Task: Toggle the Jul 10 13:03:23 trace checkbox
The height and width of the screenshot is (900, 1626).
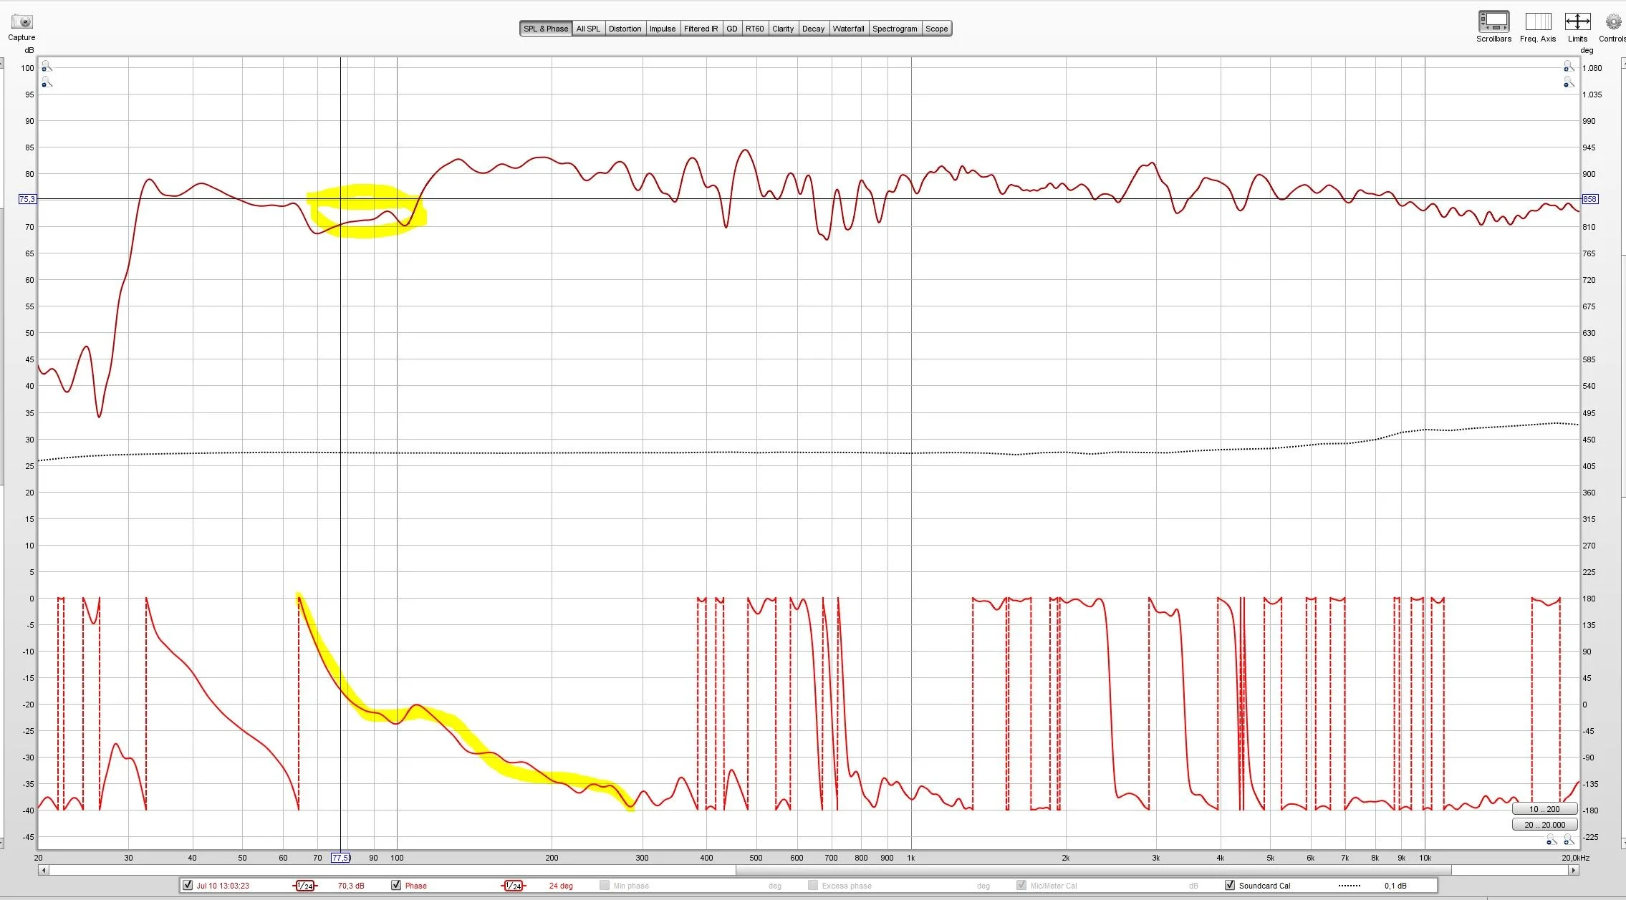Action: [188, 885]
